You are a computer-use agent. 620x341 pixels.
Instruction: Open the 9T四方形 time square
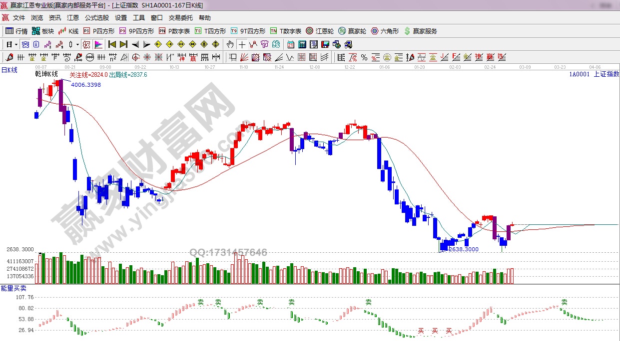click(248, 31)
